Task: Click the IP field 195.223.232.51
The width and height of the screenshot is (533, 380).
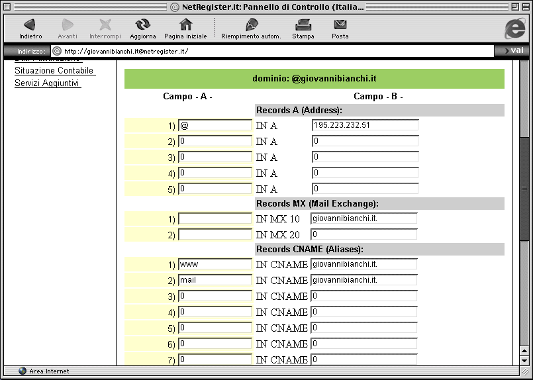Action: click(365, 124)
